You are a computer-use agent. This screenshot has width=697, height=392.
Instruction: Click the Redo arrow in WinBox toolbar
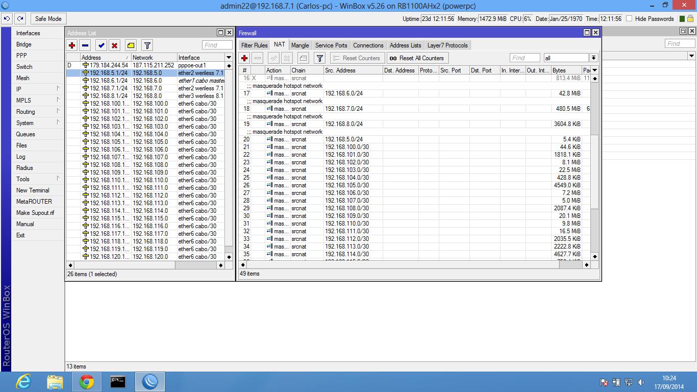[20, 19]
